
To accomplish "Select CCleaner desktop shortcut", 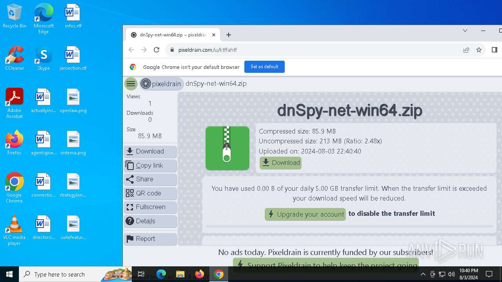I will tap(15, 59).
